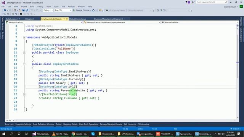This screenshot has width=244, height=137.
Task: Switch to EmployeeModel.edmx Diagram tab
Action: [108, 19]
